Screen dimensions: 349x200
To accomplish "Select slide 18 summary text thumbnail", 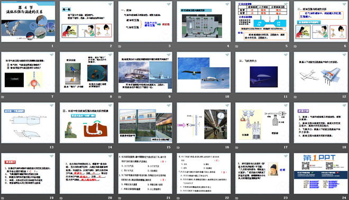I will point(321,123).
